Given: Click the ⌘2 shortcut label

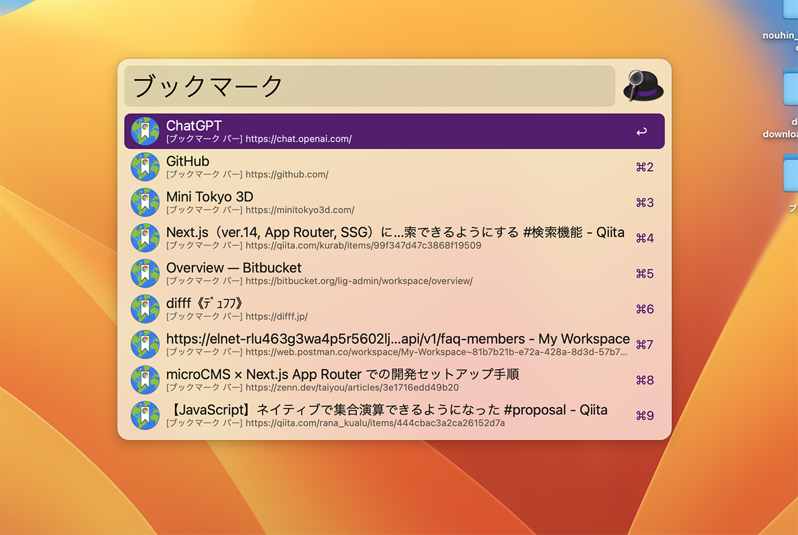Looking at the screenshot, I should [x=644, y=167].
